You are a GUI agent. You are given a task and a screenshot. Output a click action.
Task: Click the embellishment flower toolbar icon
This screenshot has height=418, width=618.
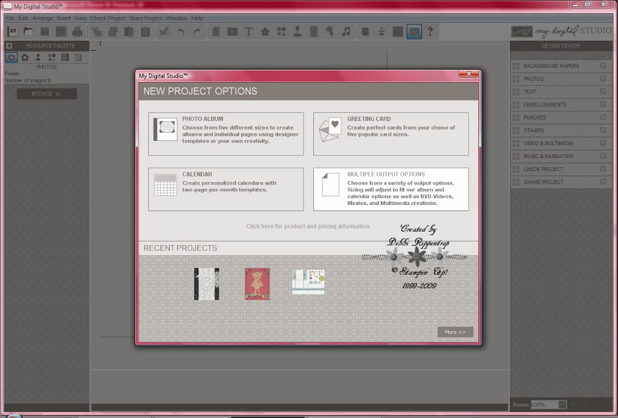[265, 31]
